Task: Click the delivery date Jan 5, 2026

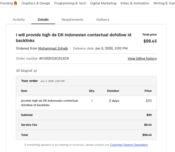Action: 111,49
